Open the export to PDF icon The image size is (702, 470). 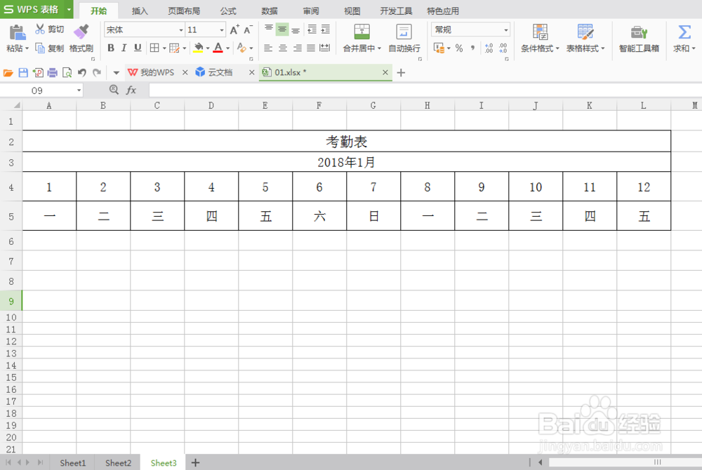click(39, 72)
